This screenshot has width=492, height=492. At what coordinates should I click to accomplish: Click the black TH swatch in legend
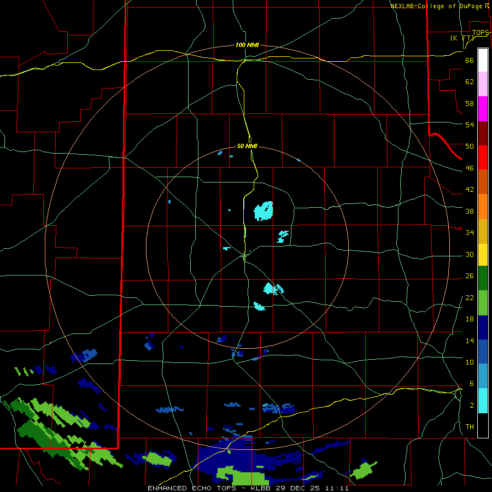[x=483, y=425]
